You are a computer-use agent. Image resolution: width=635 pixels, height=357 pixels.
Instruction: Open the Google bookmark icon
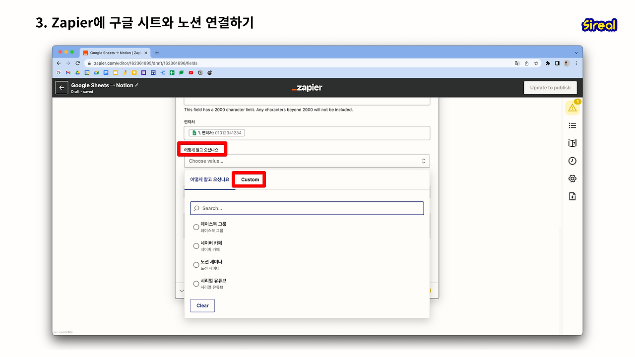point(59,73)
